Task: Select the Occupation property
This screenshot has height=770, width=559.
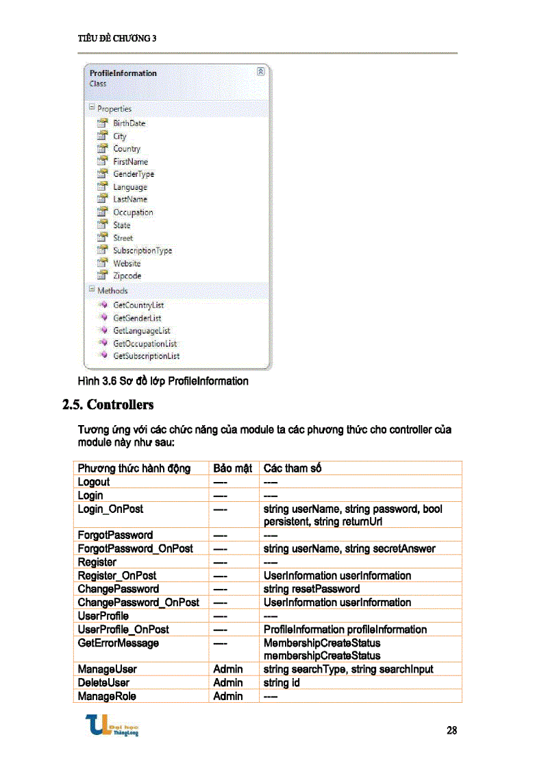Action: click(x=133, y=213)
